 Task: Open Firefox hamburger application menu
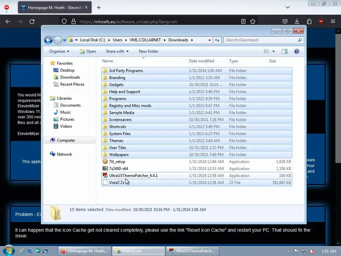[x=333, y=21]
